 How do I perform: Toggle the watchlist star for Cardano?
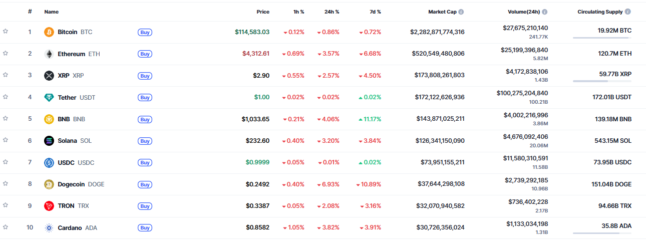pos(6,227)
